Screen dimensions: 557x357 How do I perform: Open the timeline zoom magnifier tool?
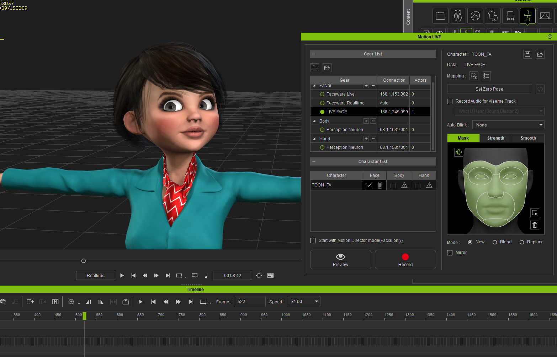pos(71,302)
